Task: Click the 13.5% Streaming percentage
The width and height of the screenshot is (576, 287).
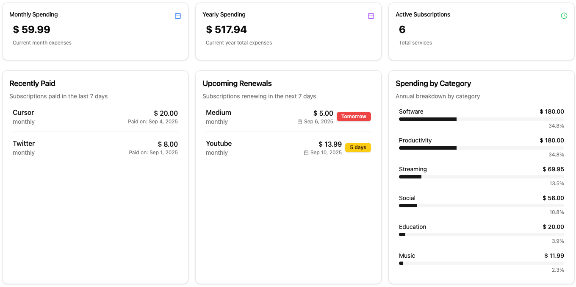Action: [557, 184]
